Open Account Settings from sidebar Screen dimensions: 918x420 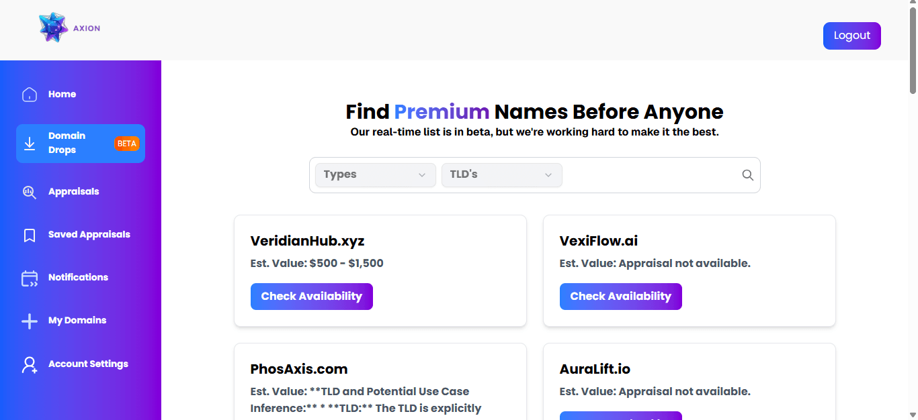click(88, 364)
